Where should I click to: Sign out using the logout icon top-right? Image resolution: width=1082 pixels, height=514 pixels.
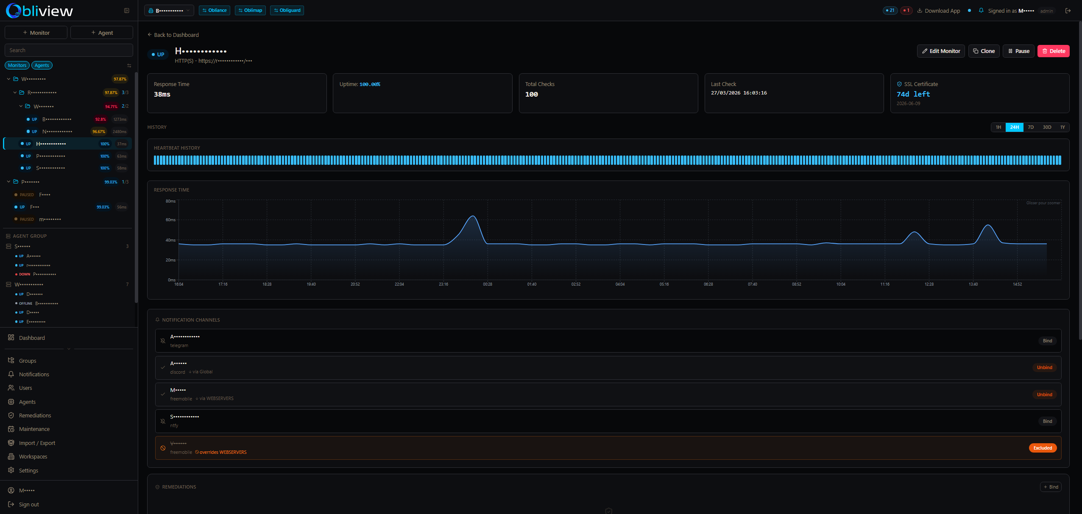click(x=1068, y=10)
